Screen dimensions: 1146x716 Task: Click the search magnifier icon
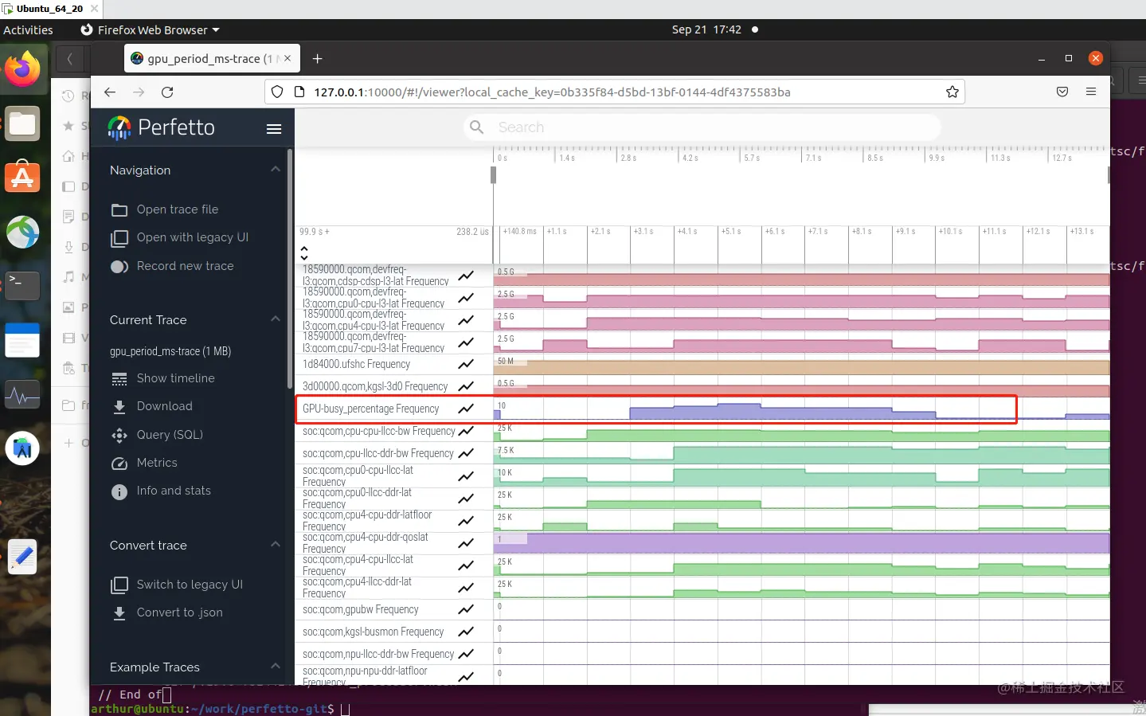(x=477, y=127)
